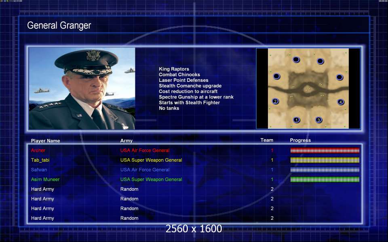The height and width of the screenshot is (242, 388).
Task: Pick the empty start slot at the top, opposite position 1
Action: (296, 60)
